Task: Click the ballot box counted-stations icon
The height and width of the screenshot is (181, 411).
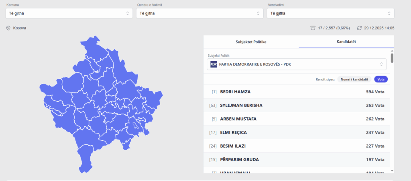Action: (313, 28)
